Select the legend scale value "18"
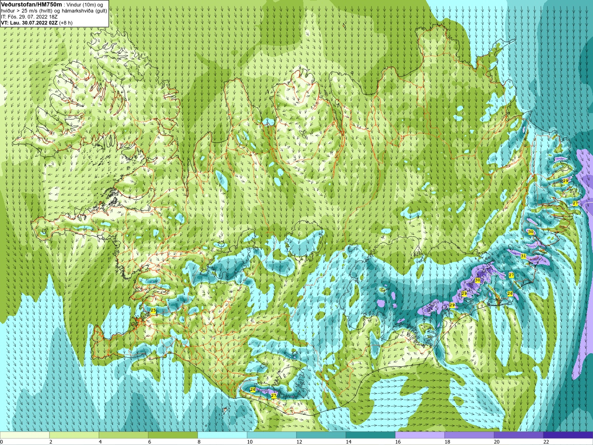Screen dimensions: 593x445 [447, 442]
